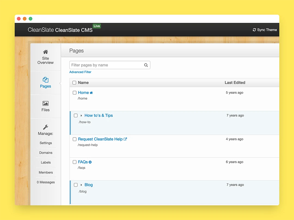Open 0 Messages in sidebar
Image resolution: width=294 pixels, height=220 pixels.
tap(46, 182)
